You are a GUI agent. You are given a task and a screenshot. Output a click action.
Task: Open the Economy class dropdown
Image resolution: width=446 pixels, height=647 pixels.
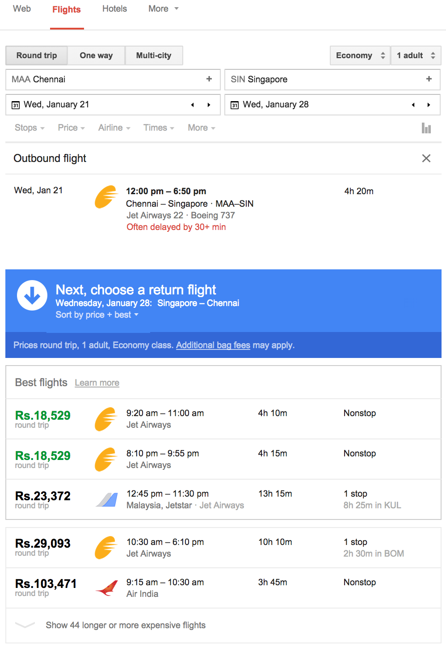360,55
